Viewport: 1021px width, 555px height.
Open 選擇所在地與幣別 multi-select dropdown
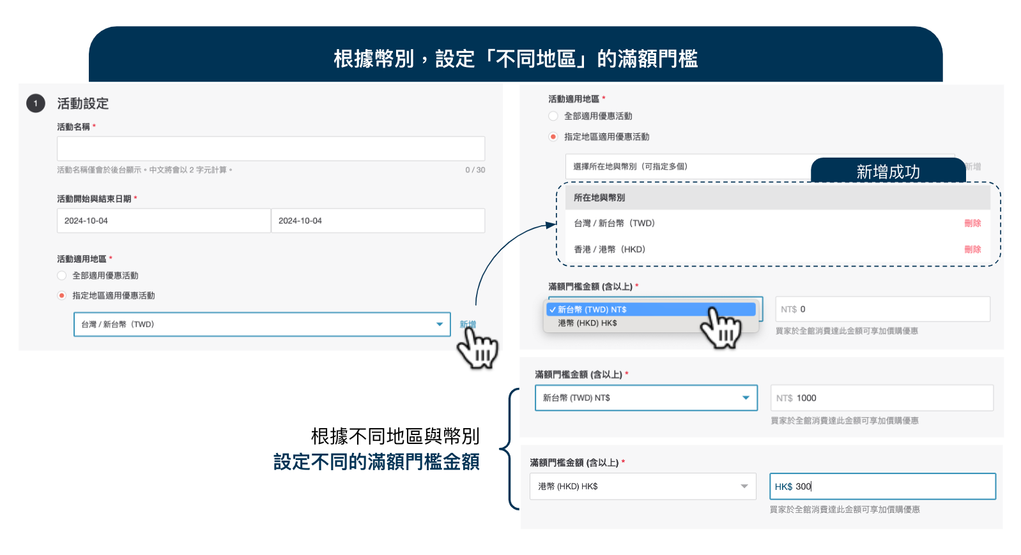pos(687,166)
